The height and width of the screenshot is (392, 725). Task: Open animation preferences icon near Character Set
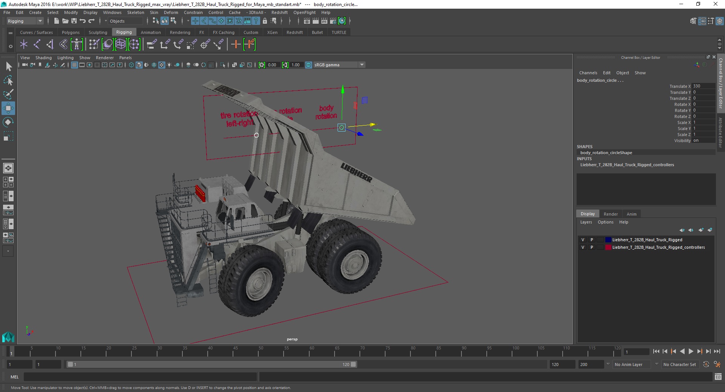tap(717, 364)
